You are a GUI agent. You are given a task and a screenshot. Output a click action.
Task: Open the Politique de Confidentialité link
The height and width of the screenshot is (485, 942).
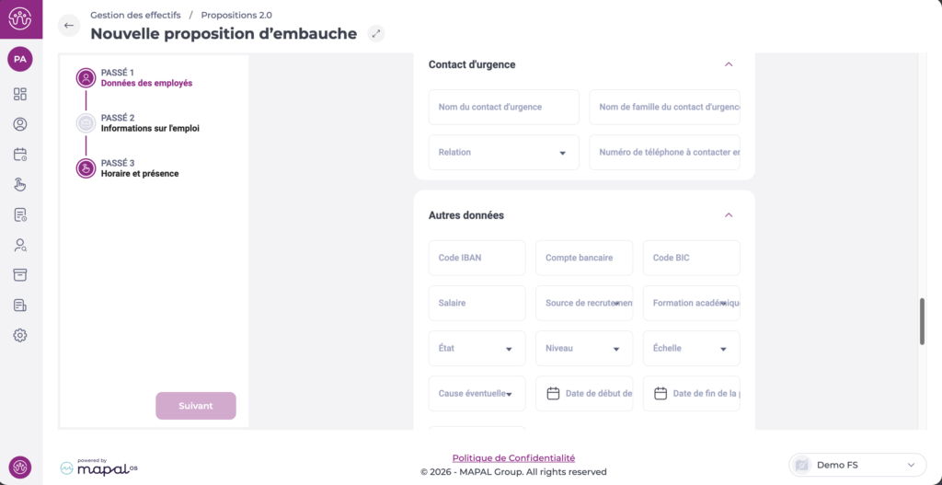coord(513,457)
